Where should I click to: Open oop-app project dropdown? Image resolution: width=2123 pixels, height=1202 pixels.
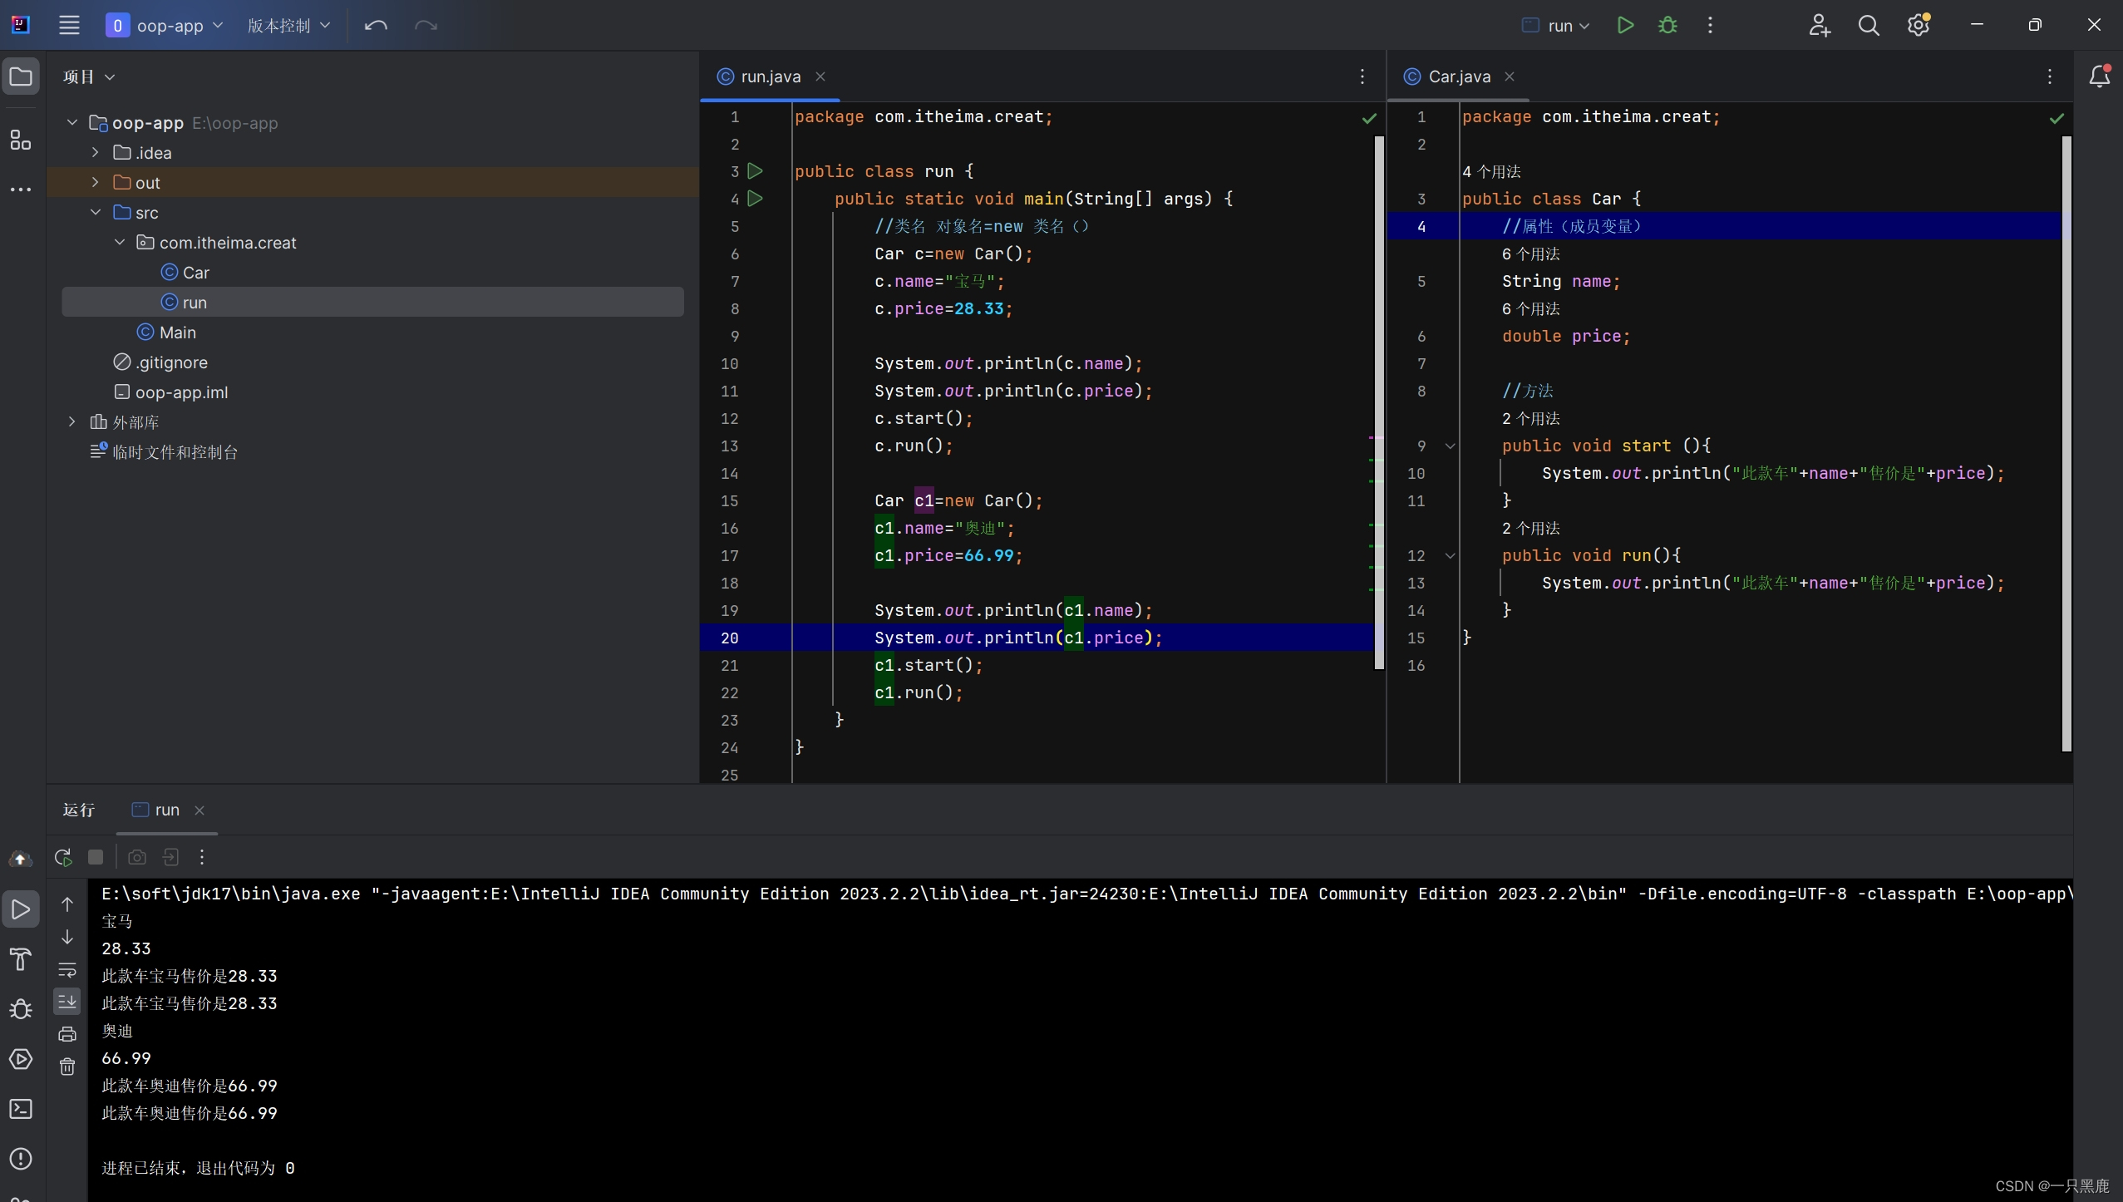click(x=165, y=25)
